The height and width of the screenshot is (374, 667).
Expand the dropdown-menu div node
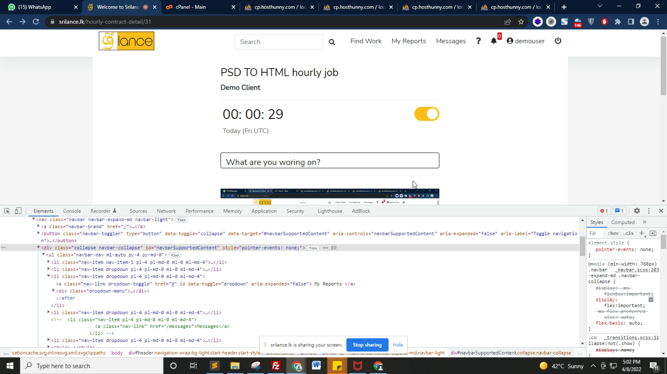pos(53,291)
